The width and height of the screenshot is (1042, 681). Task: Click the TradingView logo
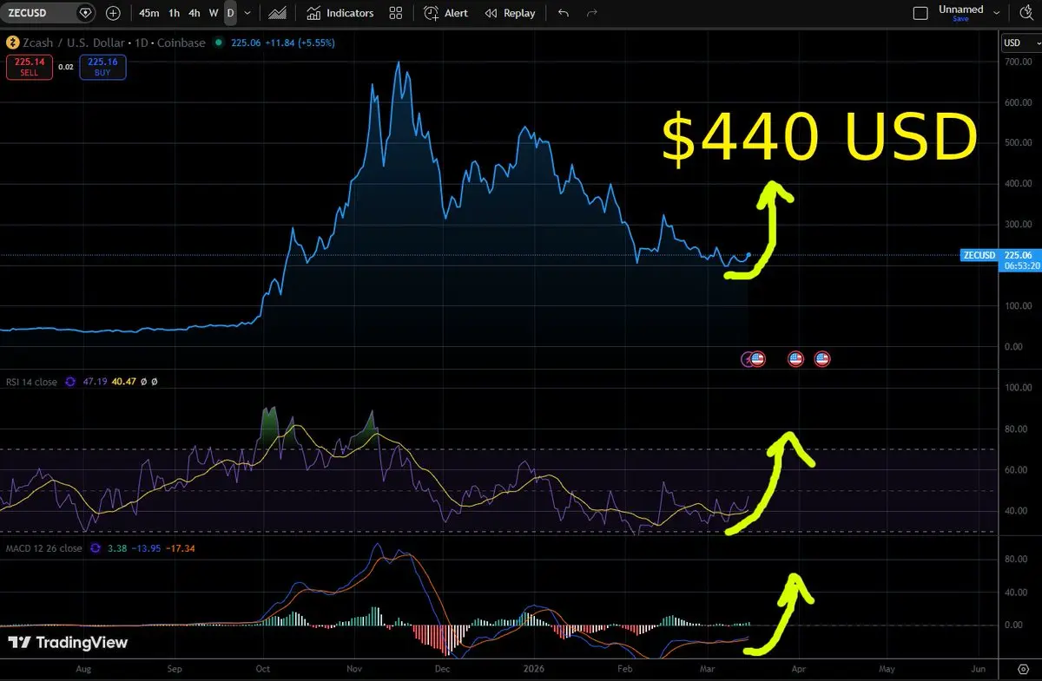tap(69, 643)
